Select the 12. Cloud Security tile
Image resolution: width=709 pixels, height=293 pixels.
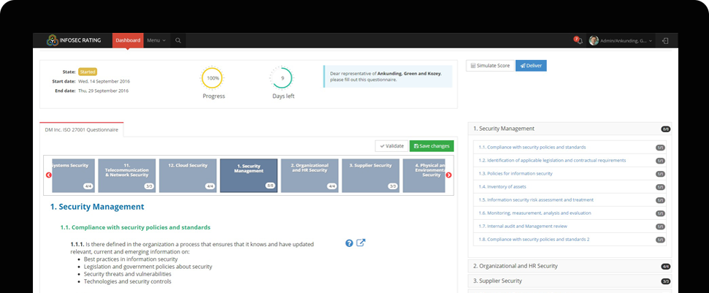(188, 175)
